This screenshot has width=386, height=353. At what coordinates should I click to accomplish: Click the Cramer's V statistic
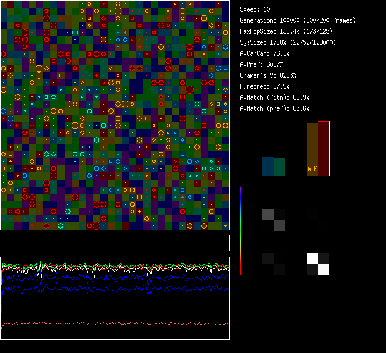click(x=269, y=75)
